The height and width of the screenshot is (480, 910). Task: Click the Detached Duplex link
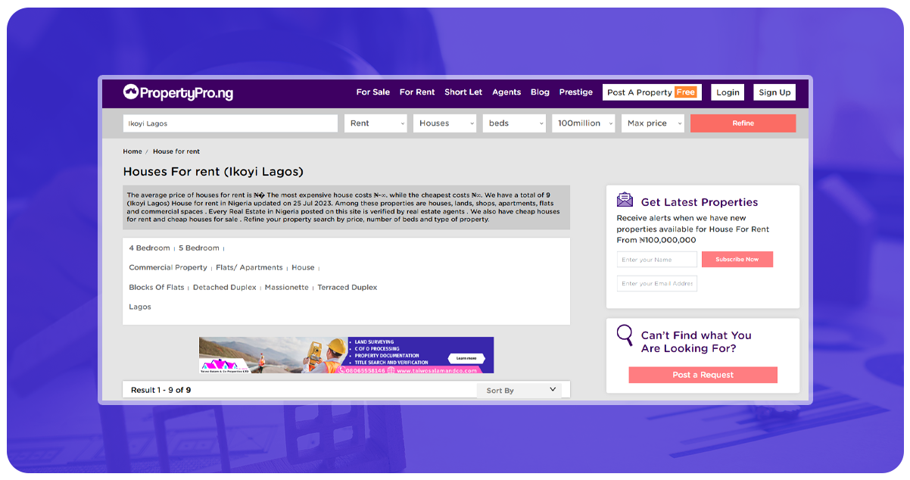tap(225, 288)
